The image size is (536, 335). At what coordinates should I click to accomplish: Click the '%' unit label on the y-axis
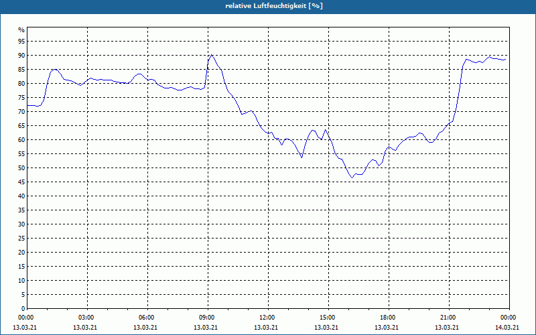click(21, 30)
